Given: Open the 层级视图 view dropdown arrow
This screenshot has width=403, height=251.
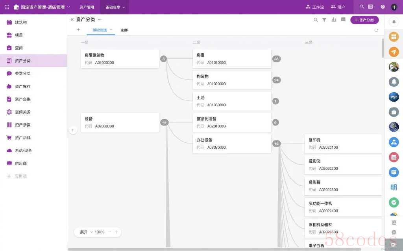Looking at the screenshot, I should (x=111, y=30).
